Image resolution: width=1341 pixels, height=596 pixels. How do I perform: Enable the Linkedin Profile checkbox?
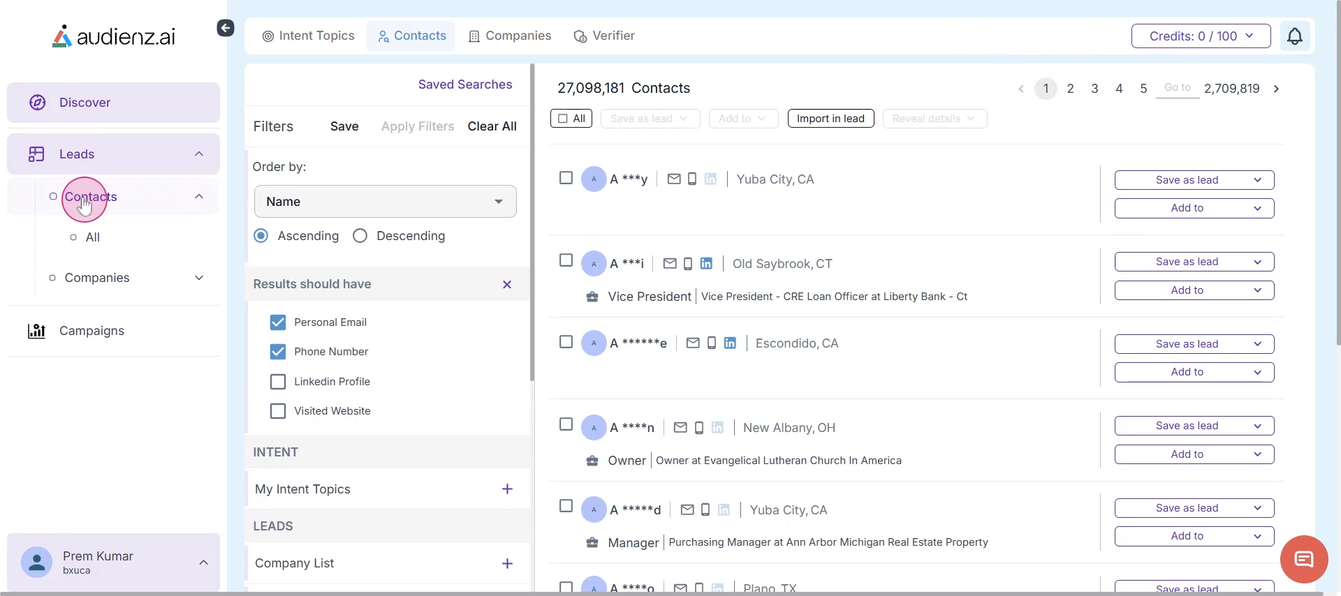tap(278, 382)
